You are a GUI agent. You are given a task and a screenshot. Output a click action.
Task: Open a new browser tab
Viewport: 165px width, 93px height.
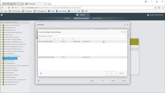click(49, 4)
